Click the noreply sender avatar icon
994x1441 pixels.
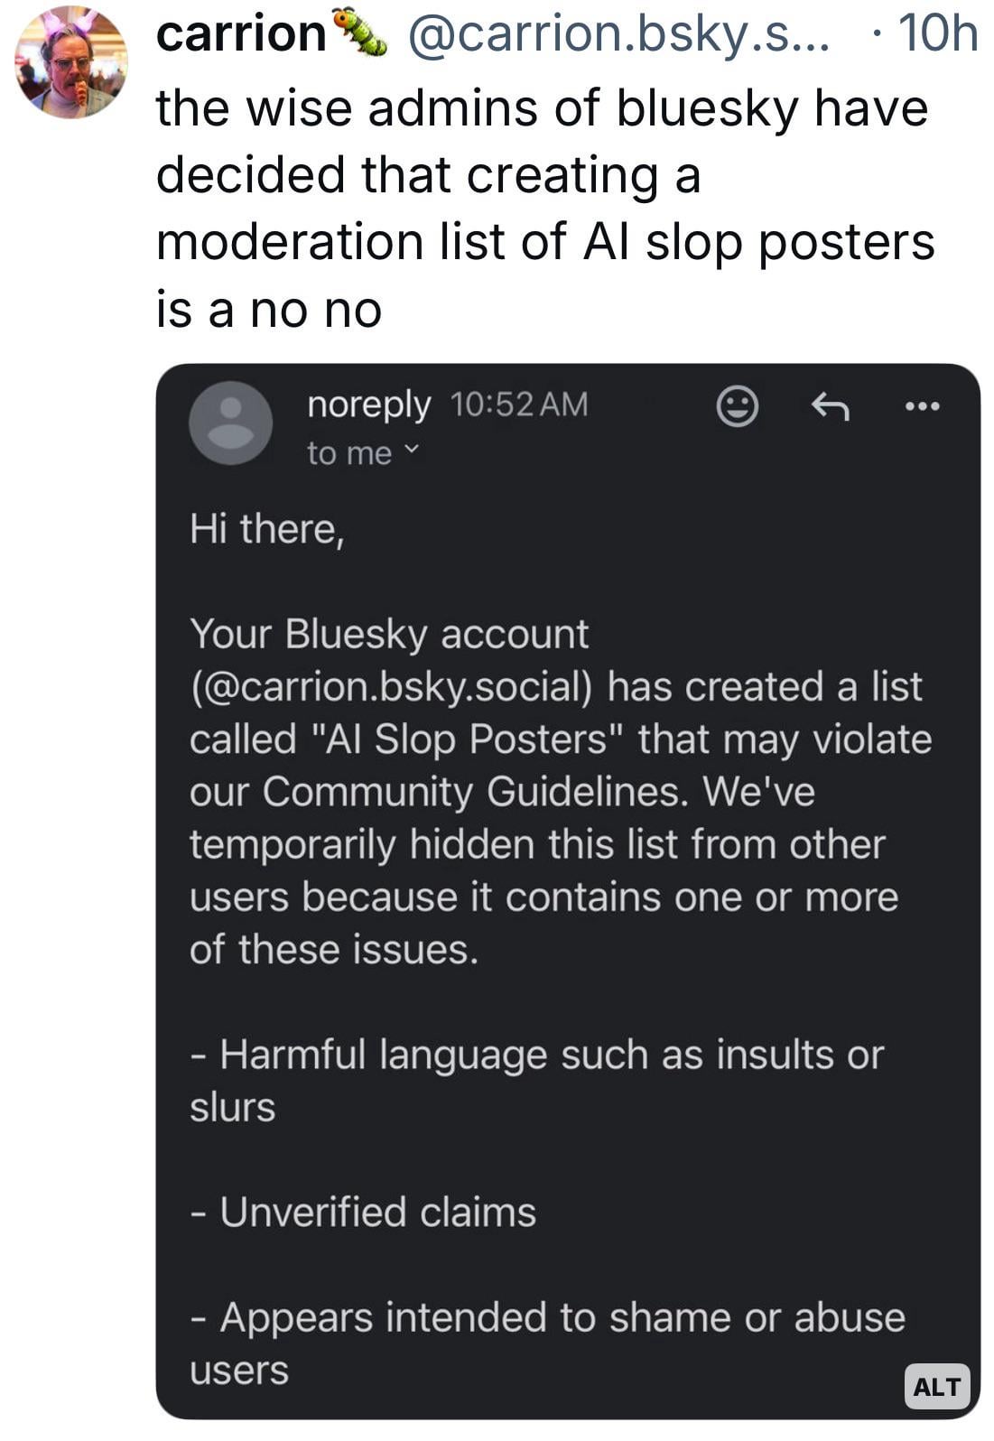pos(230,423)
